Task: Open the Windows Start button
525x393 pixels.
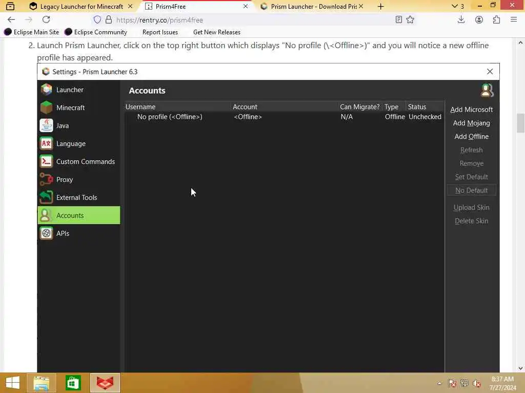Action: click(13, 383)
